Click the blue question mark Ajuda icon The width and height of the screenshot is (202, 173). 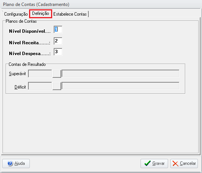click(x=10, y=163)
